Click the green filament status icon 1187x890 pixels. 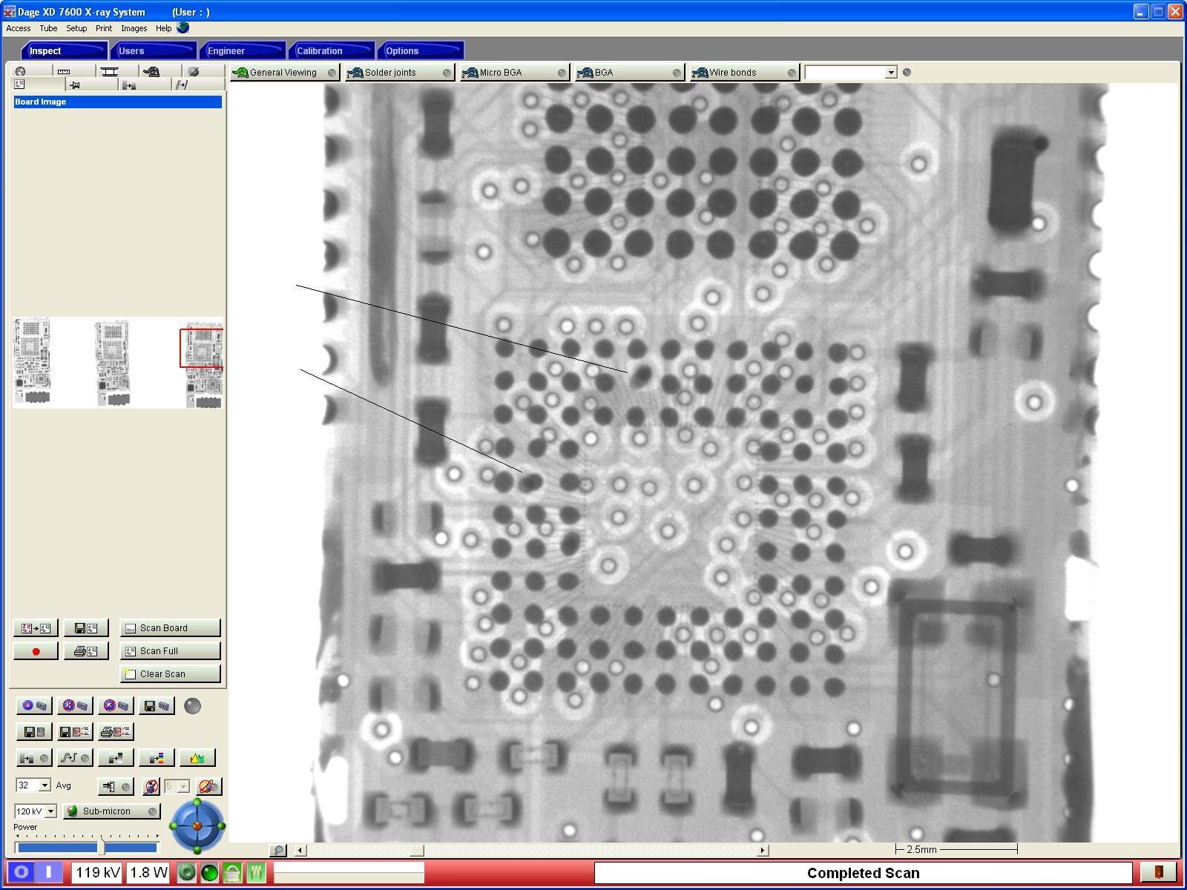click(x=256, y=872)
